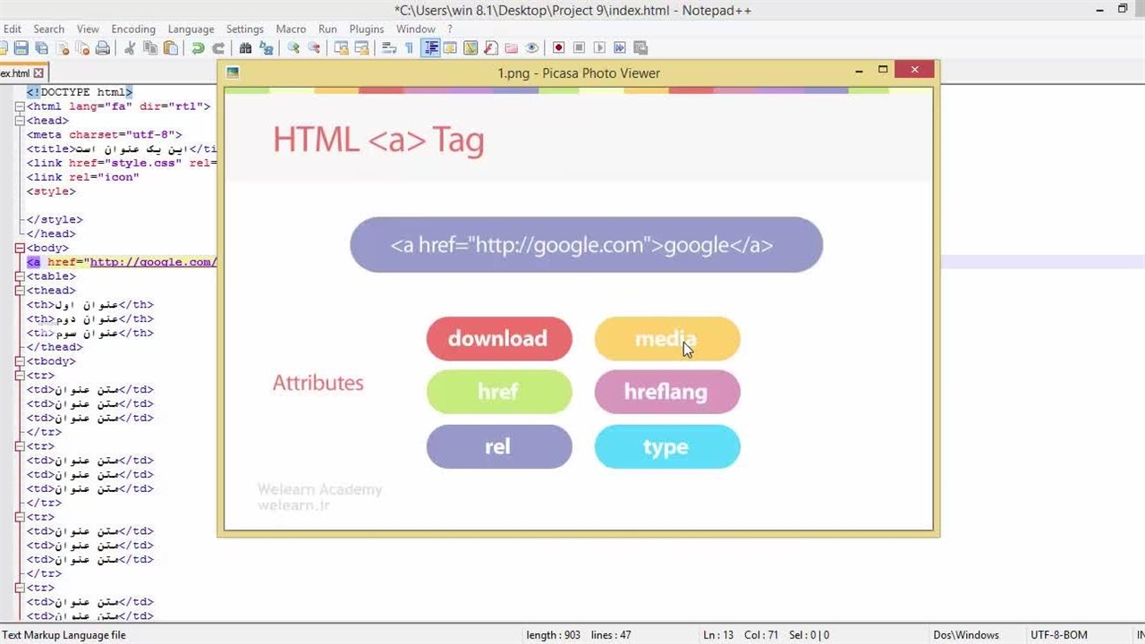1145x644 pixels.
Task: Click the hreflang attribute button in the diagram
Action: tap(667, 392)
